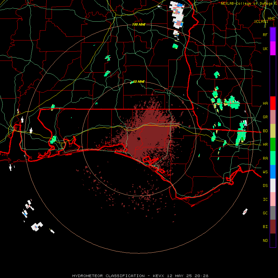Click the 50 NMI range ring label
This screenshot has width=278, height=278.
click(139, 82)
